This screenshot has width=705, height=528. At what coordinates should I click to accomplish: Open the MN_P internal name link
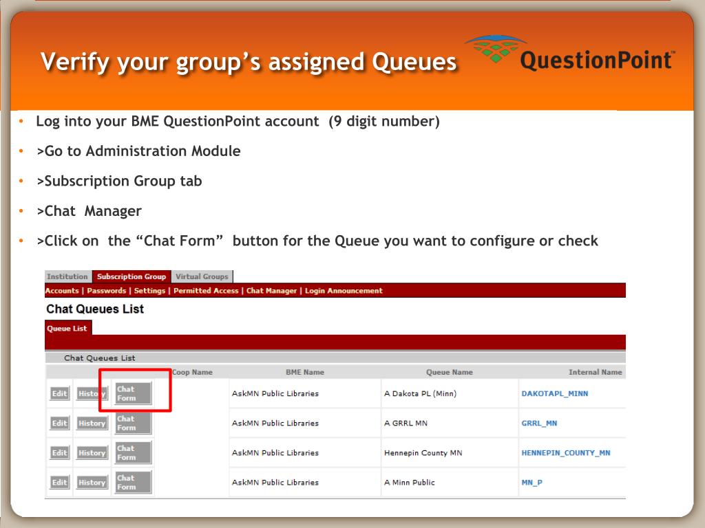(x=532, y=483)
